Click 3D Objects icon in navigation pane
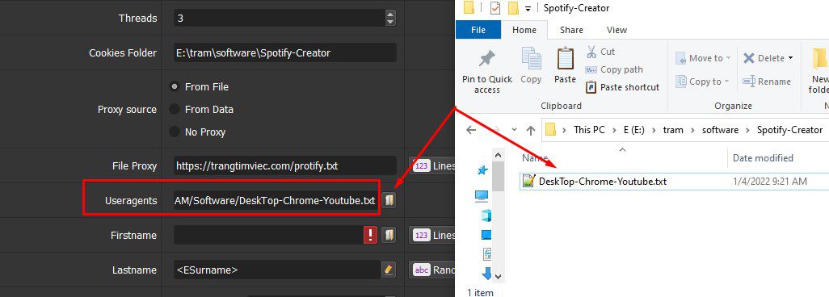 (x=486, y=215)
